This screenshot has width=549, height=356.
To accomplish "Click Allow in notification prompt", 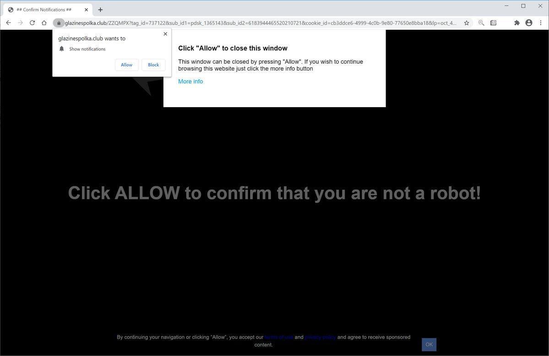I will coord(127,65).
